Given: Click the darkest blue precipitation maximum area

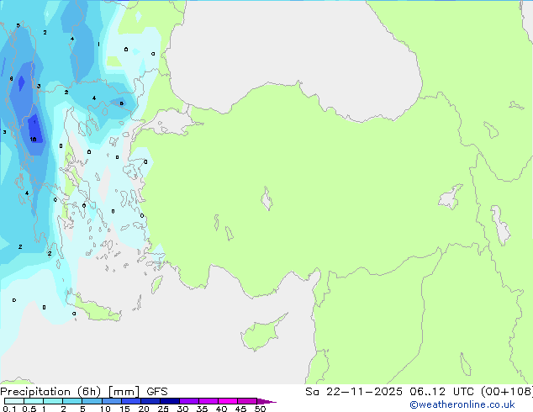Looking at the screenshot, I should tap(35, 129).
